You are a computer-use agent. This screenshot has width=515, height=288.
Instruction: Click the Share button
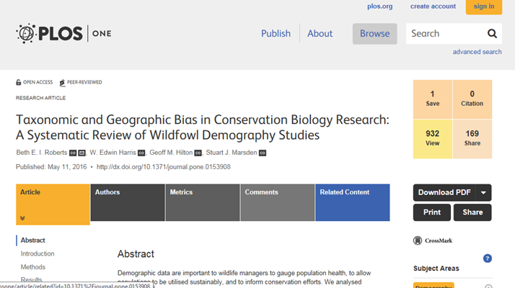pyautogui.click(x=472, y=212)
